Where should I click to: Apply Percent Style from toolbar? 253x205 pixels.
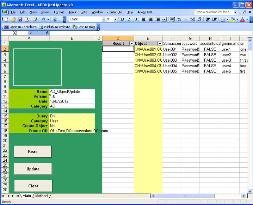point(179,19)
